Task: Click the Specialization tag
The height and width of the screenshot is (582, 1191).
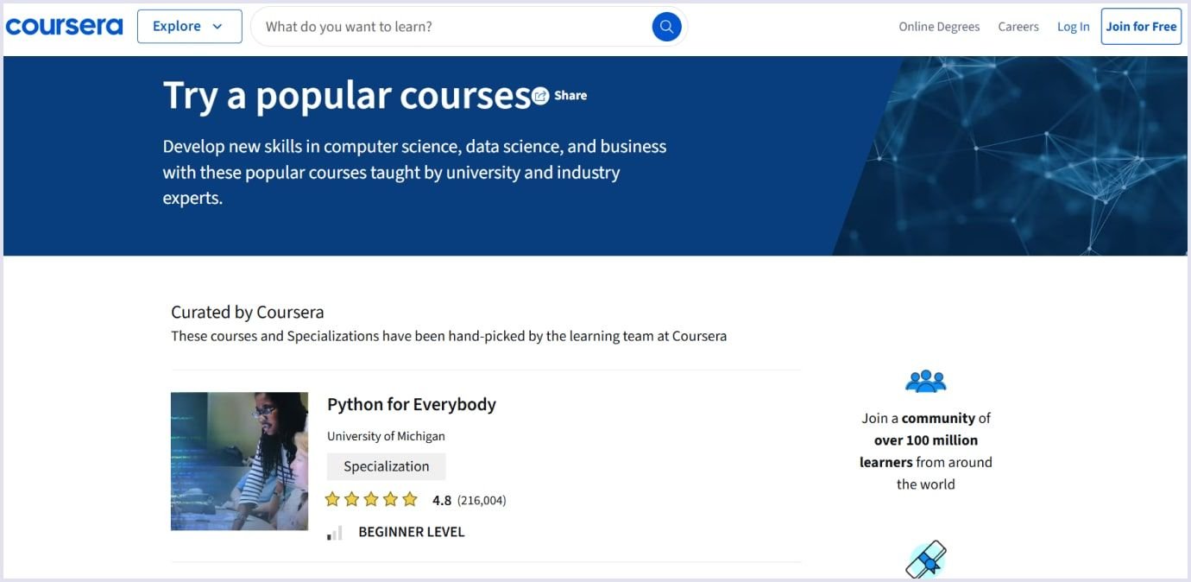Action: (x=386, y=466)
